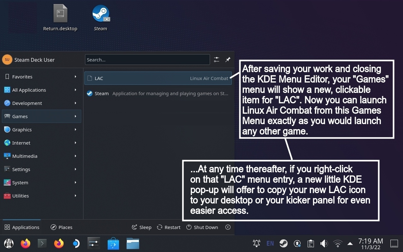Open the Wi-Fi network tray icon

(x=338, y=243)
